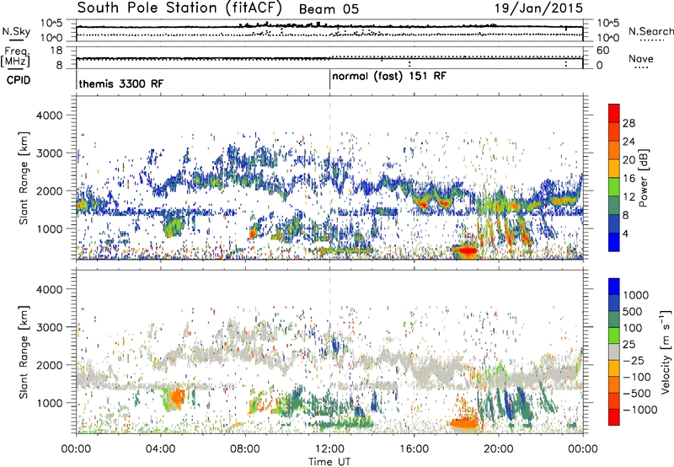Click the '4' Power colorbar tick
The width and height of the screenshot is (674, 467).
625,233
